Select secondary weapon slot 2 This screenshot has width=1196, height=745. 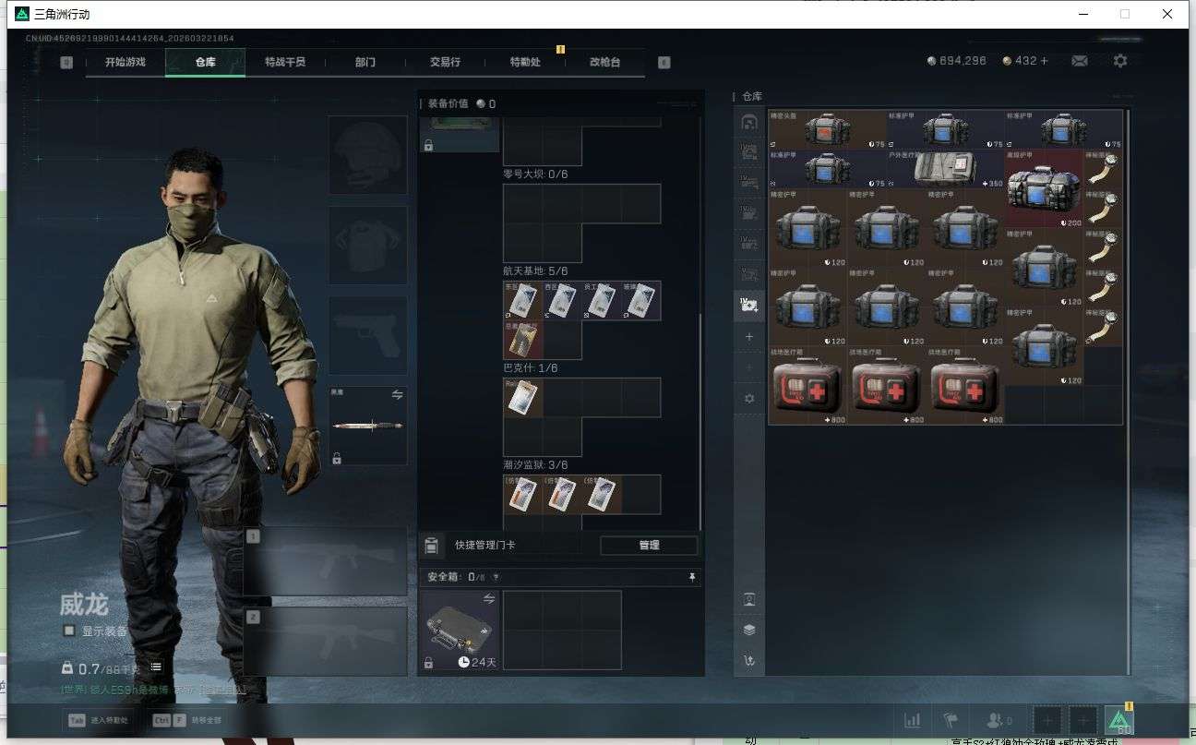tap(326, 642)
